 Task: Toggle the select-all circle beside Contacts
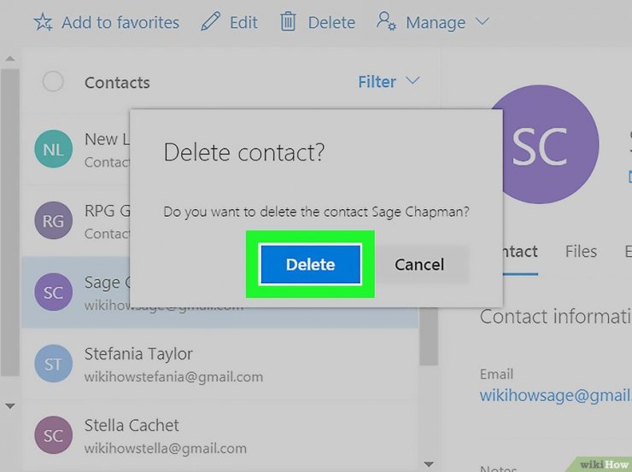coord(53,81)
